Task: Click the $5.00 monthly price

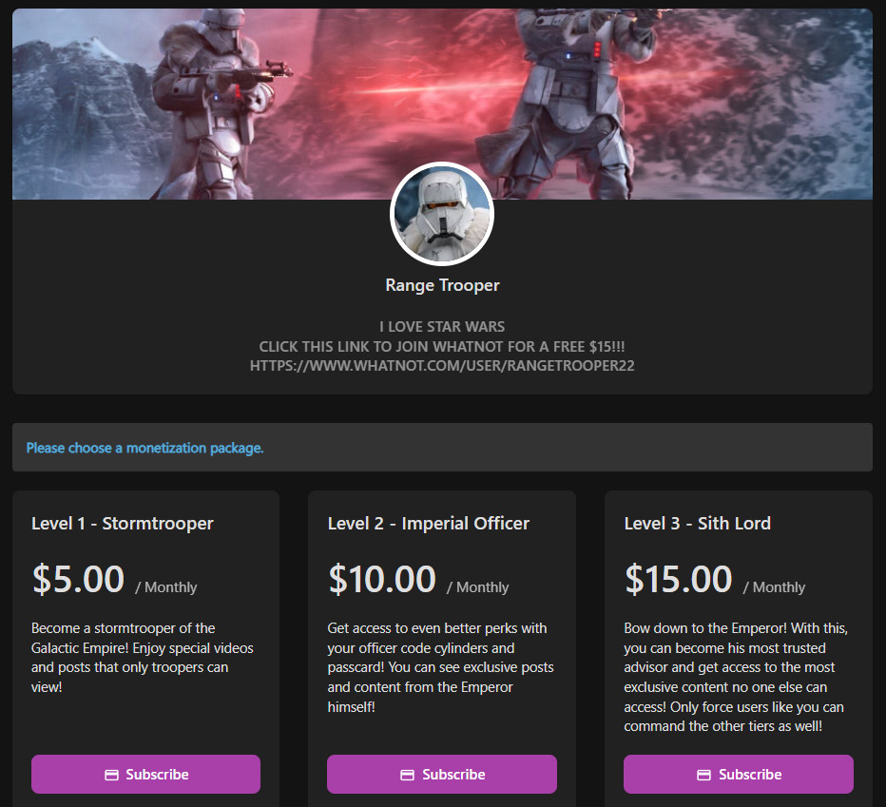Action: click(x=115, y=579)
